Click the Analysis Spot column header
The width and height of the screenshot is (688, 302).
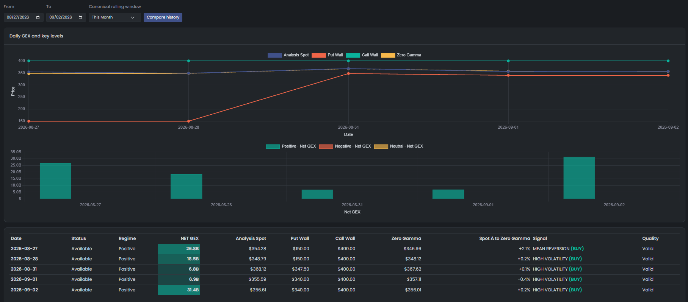click(251, 238)
